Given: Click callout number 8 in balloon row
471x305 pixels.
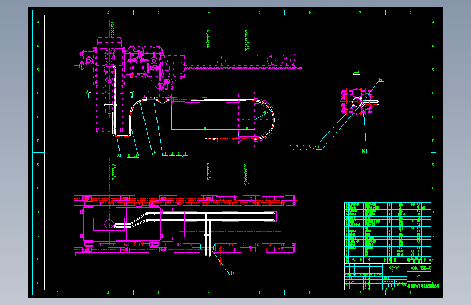Looking at the screenshot, I should 290,147.
